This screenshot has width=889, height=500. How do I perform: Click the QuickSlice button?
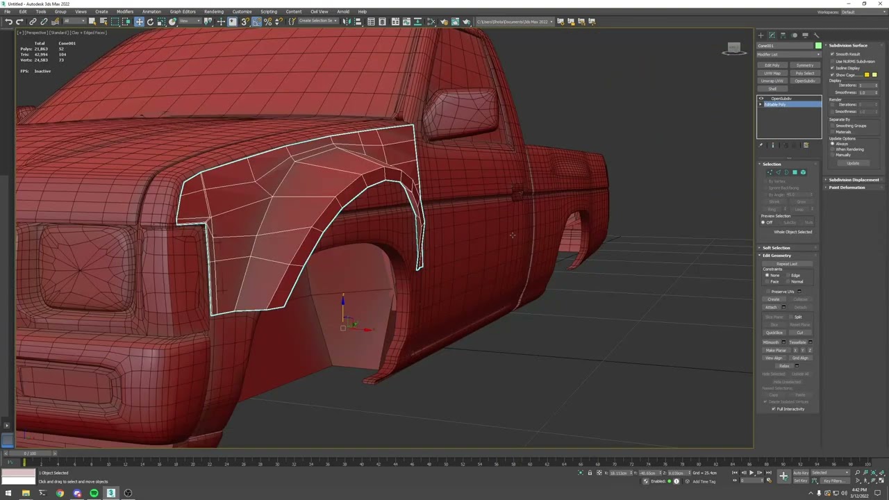click(x=774, y=333)
